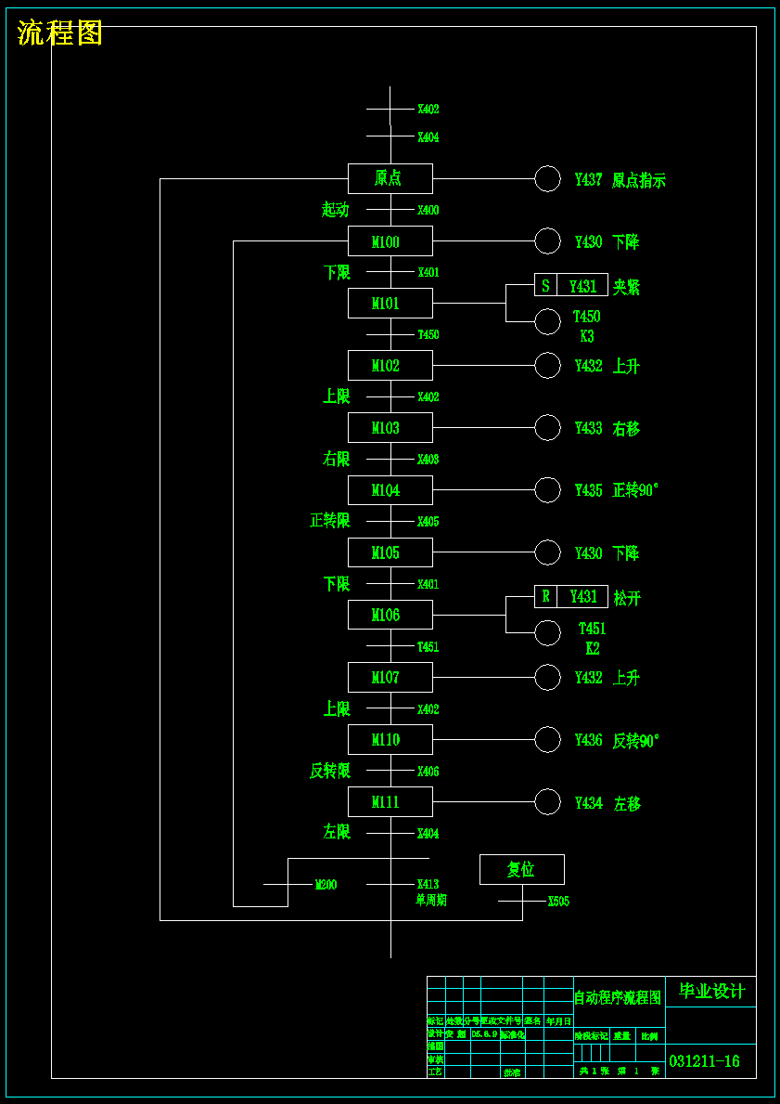Select the 复位 reset box

(x=522, y=869)
